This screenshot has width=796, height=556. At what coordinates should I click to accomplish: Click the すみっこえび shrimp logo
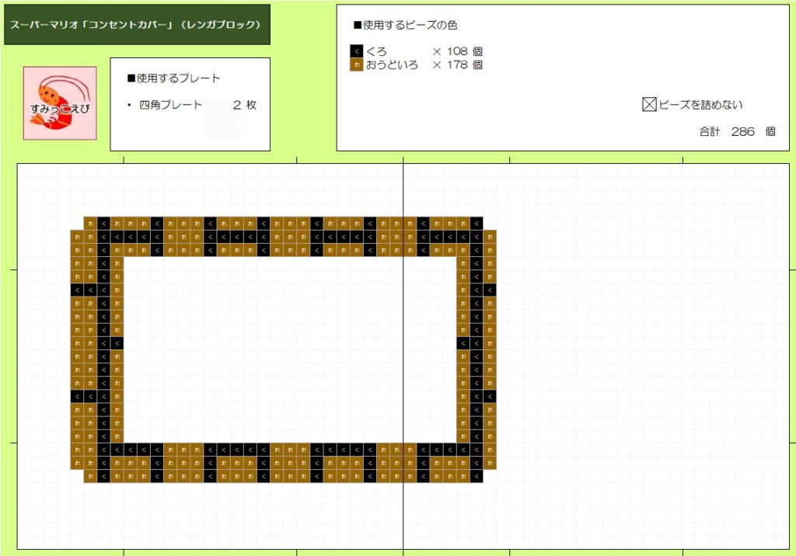click(60, 103)
